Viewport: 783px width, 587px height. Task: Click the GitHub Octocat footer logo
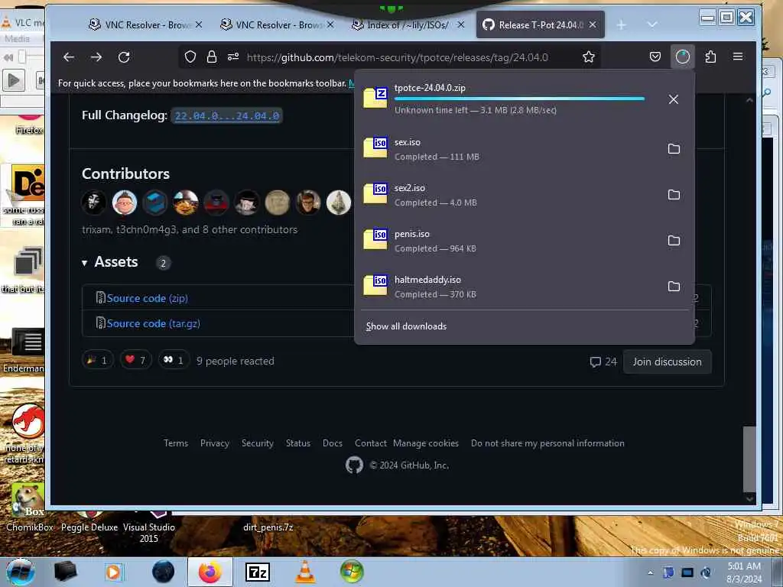(355, 465)
